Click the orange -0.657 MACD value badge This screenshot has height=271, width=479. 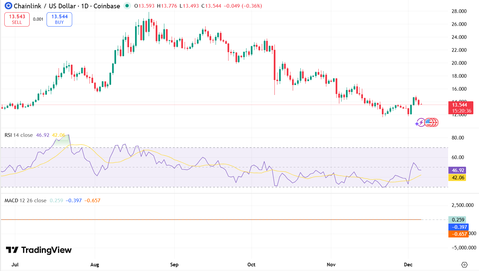pos(458,234)
